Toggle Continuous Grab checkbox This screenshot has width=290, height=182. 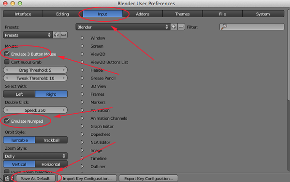[7, 62]
